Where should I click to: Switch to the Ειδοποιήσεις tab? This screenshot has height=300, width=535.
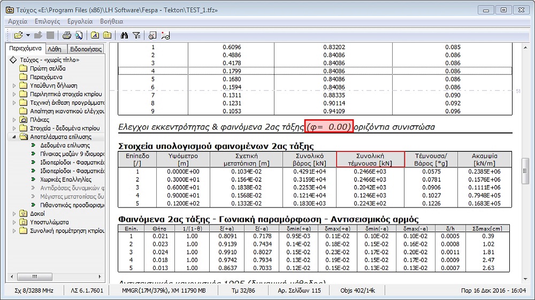(x=86, y=49)
